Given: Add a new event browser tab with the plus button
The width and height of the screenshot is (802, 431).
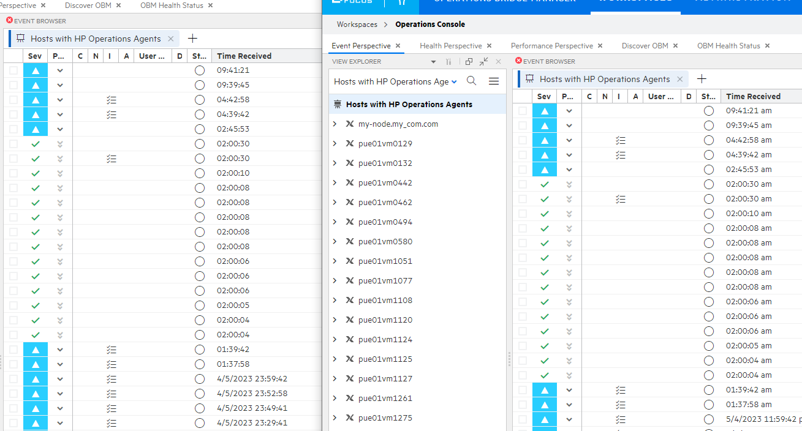Looking at the screenshot, I should (702, 78).
